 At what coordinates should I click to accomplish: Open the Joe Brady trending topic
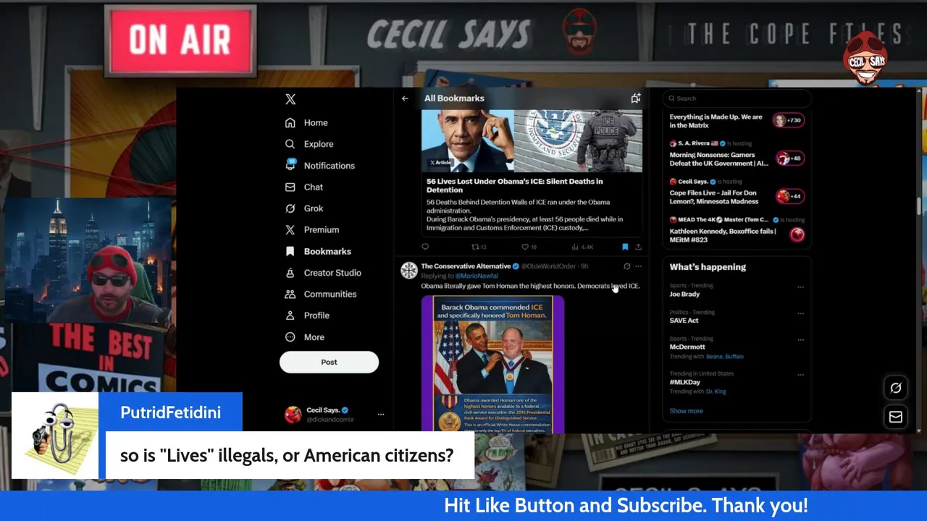point(684,295)
